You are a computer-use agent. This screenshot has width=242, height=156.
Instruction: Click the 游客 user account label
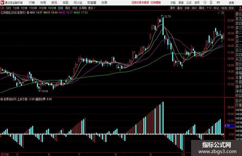(232, 3)
